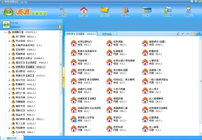Viewport: 202px width, 140px height.
Task: Collapse the 视频聊天室 root tree node
Action: [x=5, y=32]
